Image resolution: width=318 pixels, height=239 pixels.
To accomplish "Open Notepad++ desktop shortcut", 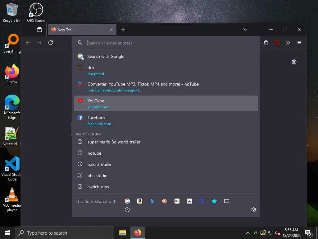I will pos(11,136).
